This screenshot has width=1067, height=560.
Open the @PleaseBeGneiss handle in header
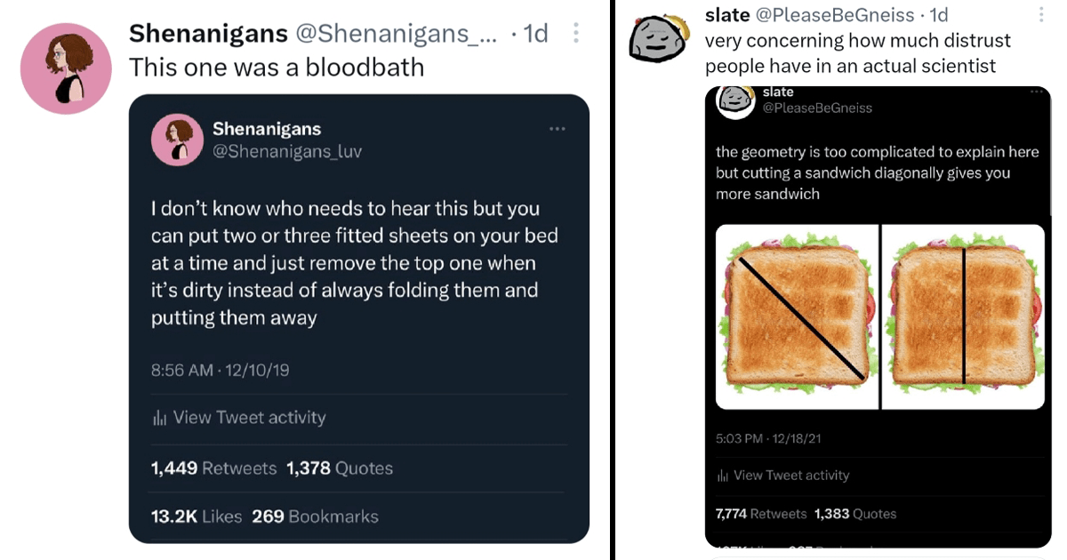click(834, 15)
